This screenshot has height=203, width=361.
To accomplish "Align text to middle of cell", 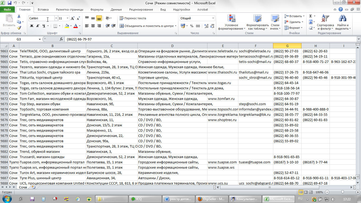I will (93, 18).
